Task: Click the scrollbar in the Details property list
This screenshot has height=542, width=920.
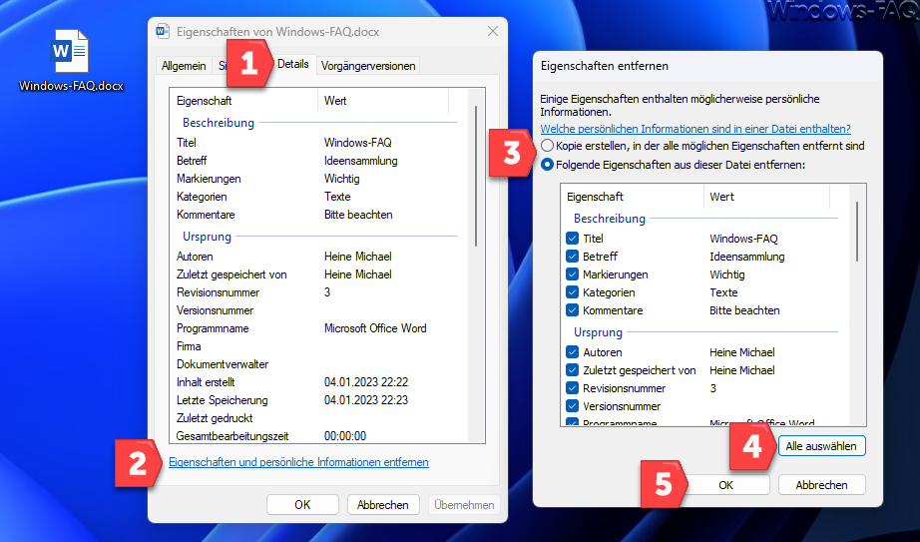Action: pos(476,176)
